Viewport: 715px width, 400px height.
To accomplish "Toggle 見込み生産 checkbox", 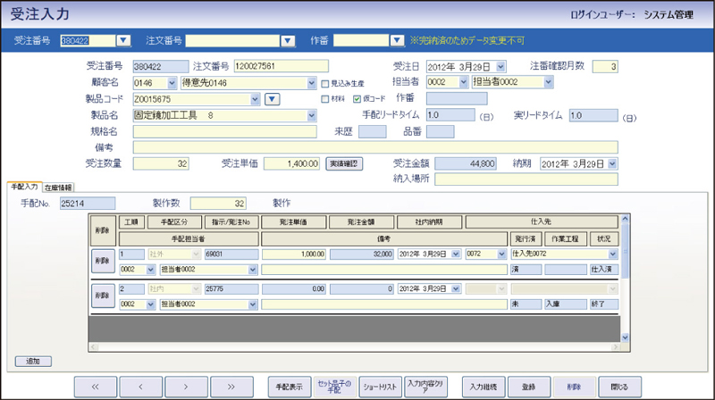I will click(325, 84).
